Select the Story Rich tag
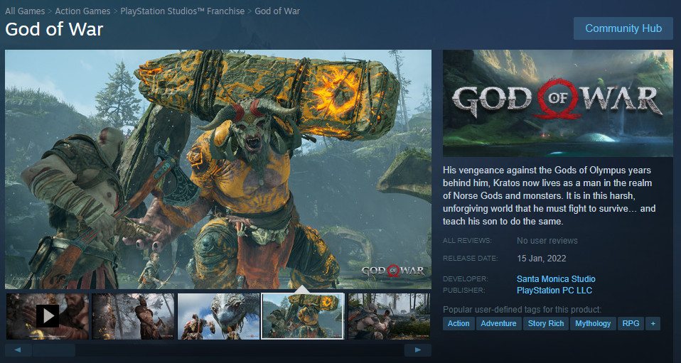 546,323
